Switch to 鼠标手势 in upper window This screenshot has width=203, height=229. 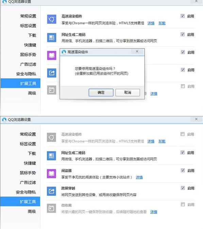tap(28, 55)
